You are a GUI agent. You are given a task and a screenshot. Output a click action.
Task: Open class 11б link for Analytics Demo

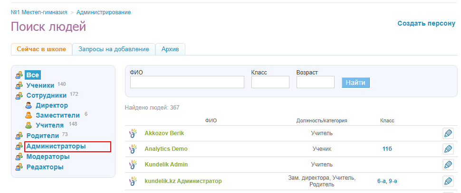point(387,149)
